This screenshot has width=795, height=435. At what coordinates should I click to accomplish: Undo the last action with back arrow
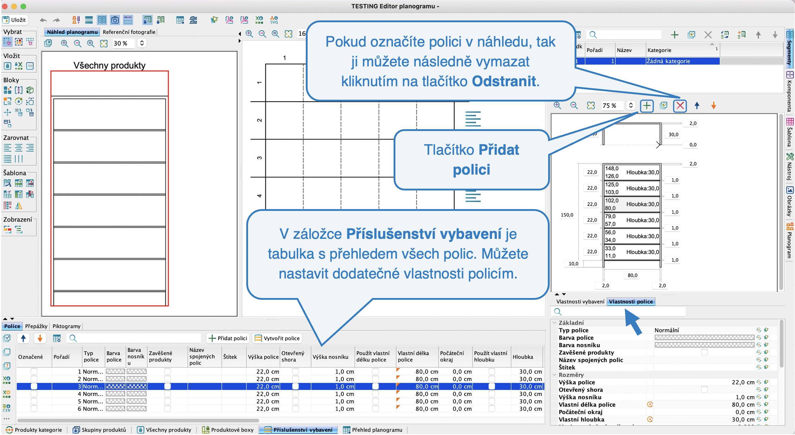(x=43, y=20)
